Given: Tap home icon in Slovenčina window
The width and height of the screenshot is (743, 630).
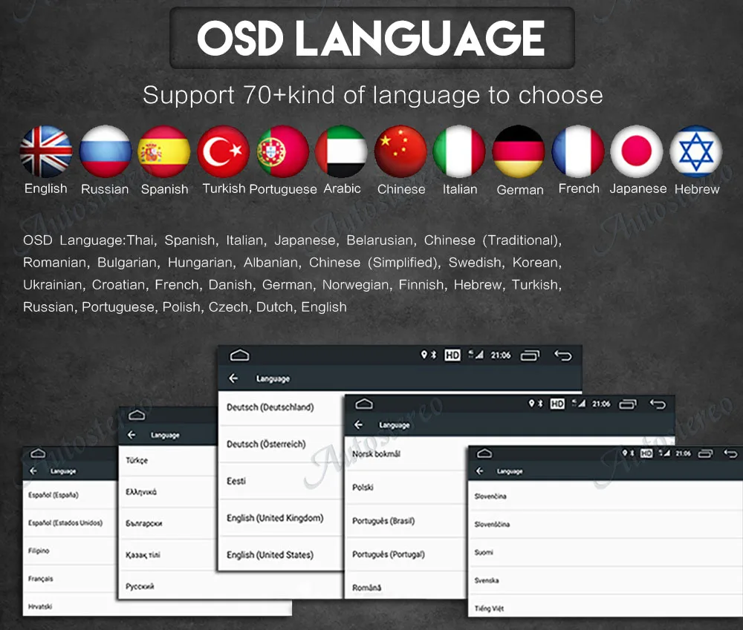Looking at the screenshot, I should [484, 453].
